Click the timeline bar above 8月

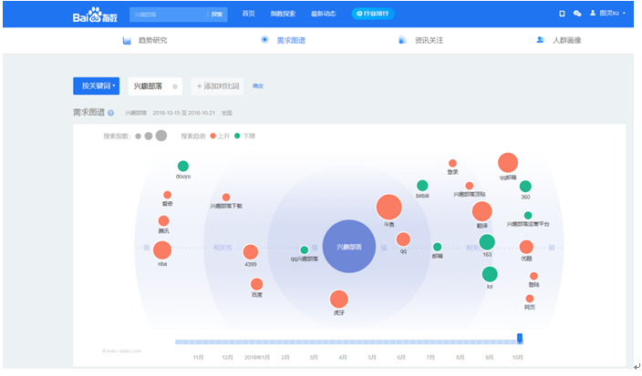(461, 342)
